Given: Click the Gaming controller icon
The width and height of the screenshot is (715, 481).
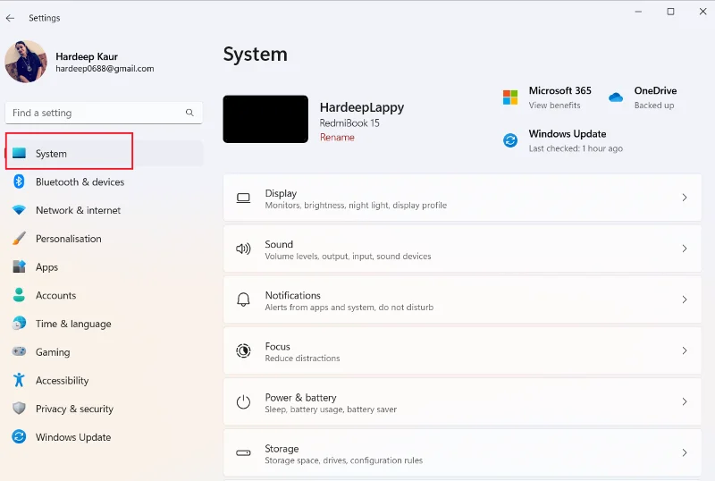Looking at the screenshot, I should pos(19,351).
